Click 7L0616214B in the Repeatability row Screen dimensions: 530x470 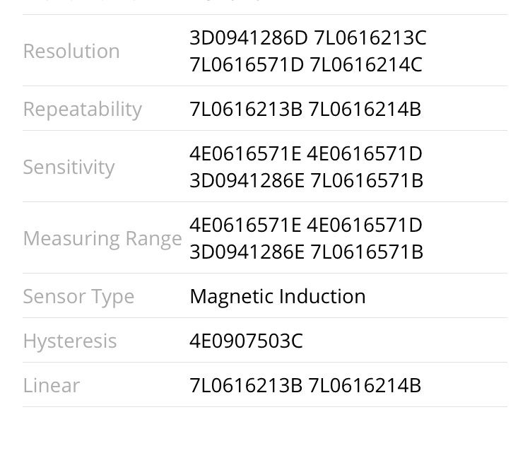click(365, 109)
